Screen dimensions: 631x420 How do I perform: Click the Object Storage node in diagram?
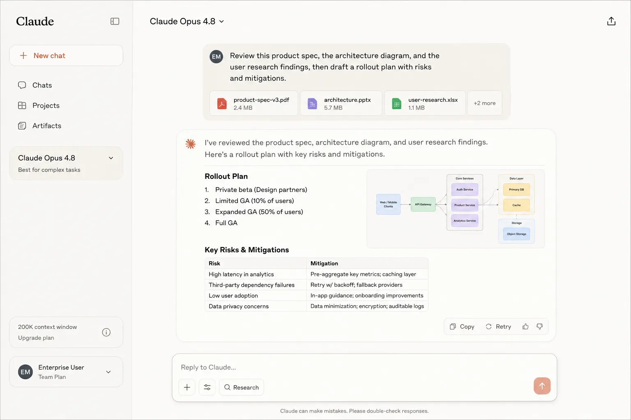click(x=516, y=234)
